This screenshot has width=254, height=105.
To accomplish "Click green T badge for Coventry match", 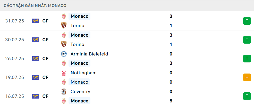I will pos(247,96).
